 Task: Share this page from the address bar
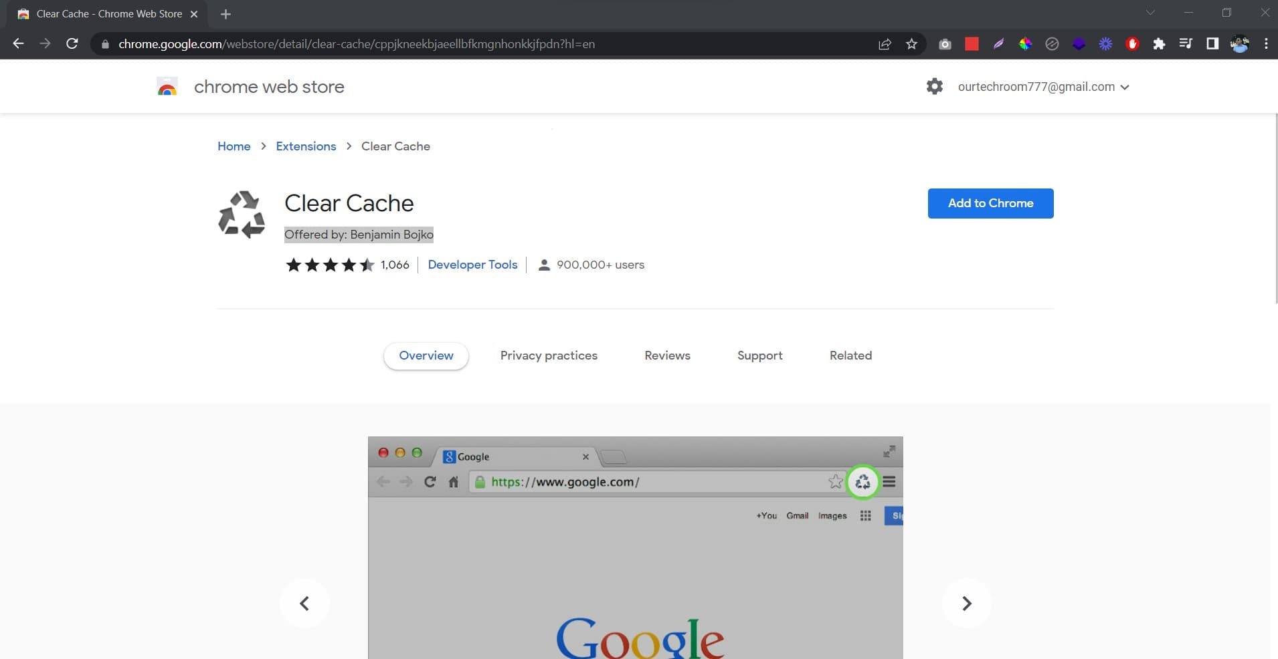[x=885, y=44]
